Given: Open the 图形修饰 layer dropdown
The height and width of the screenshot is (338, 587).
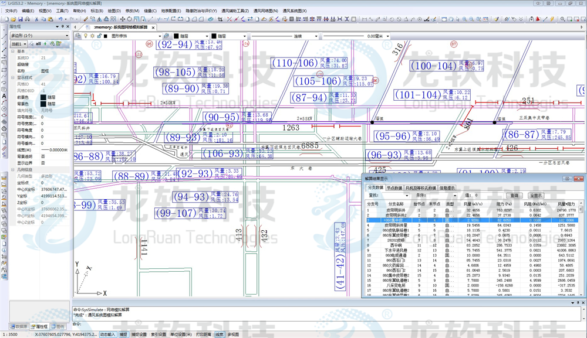Looking at the screenshot, I should point(135,36).
